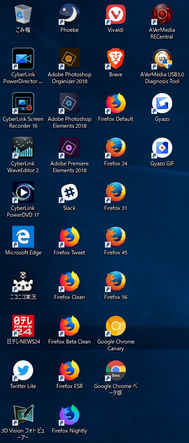
Task: Click the Firefox 31 shortcut
Action: pyautogui.click(x=116, y=192)
